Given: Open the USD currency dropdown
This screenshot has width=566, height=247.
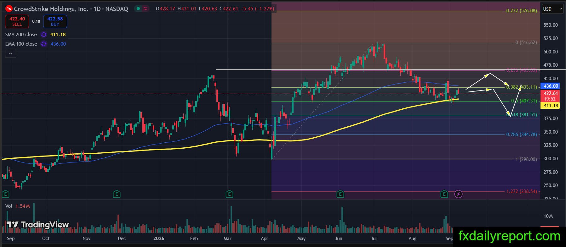Looking at the screenshot, I should pyautogui.click(x=552, y=9).
